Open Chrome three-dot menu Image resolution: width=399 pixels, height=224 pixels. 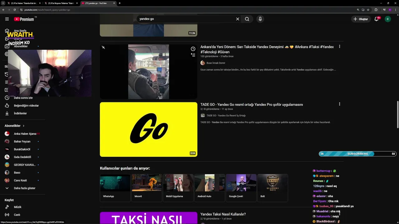pos(396,10)
